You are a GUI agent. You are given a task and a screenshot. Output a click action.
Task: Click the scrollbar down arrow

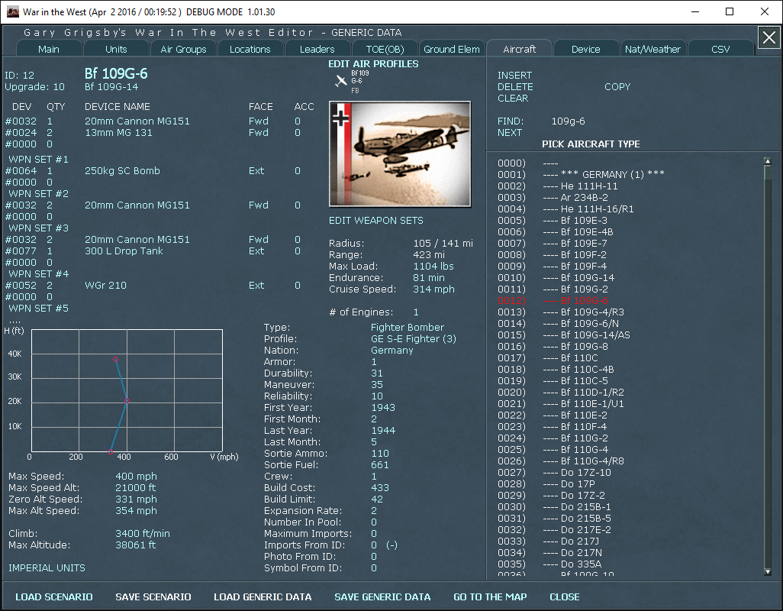pos(766,571)
